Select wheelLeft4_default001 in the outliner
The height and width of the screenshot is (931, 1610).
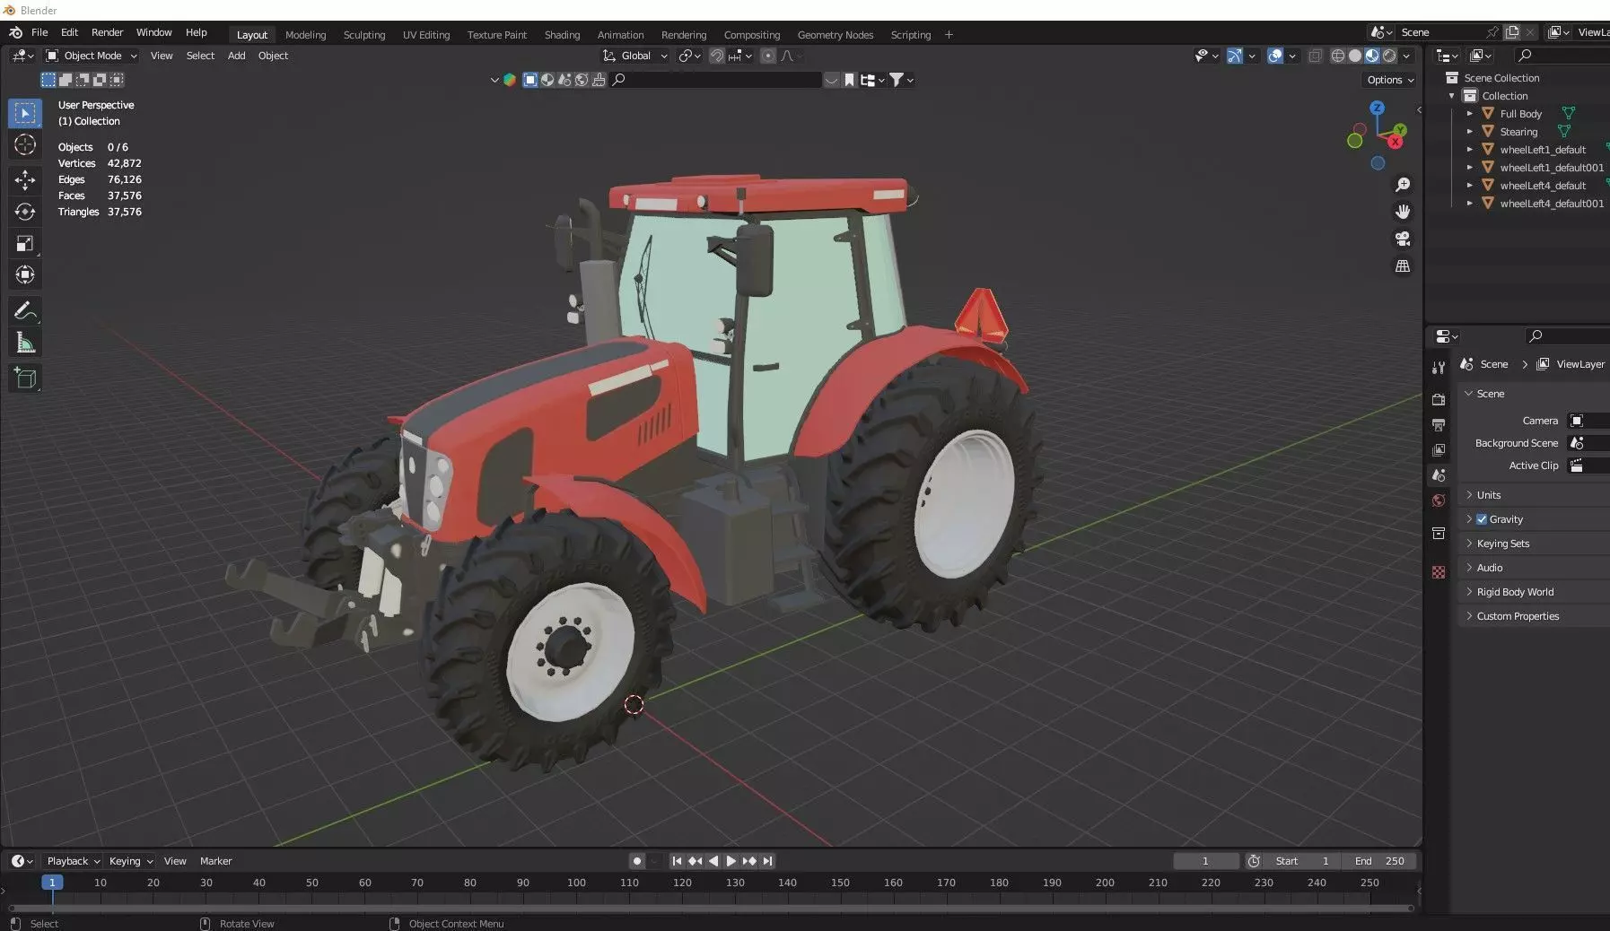[1551, 204]
